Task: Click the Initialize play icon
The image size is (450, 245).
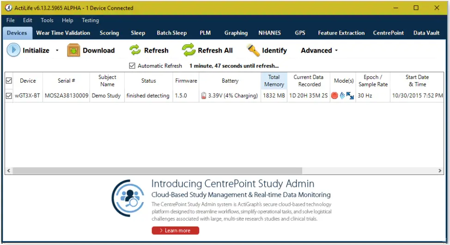Action: click(13, 50)
